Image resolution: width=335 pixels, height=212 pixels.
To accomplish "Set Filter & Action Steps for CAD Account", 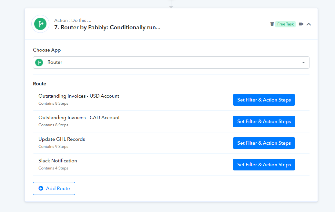I will point(264,121).
